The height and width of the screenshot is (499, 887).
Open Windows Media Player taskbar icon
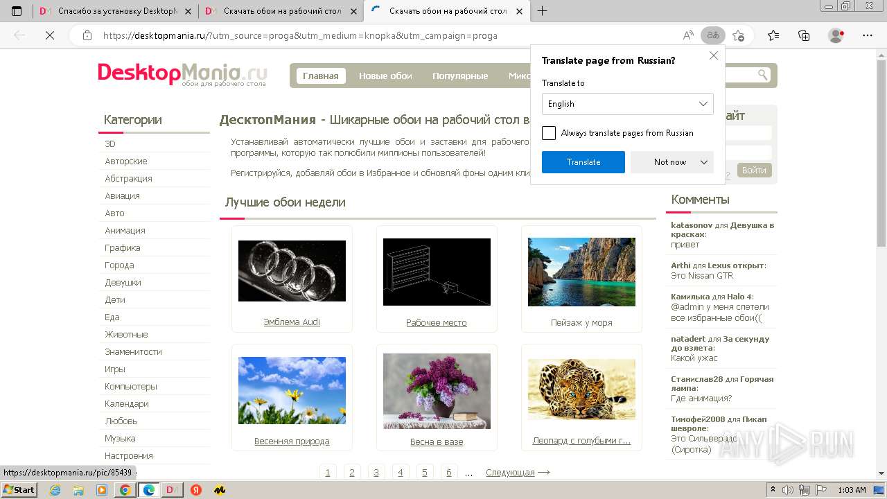point(102,490)
